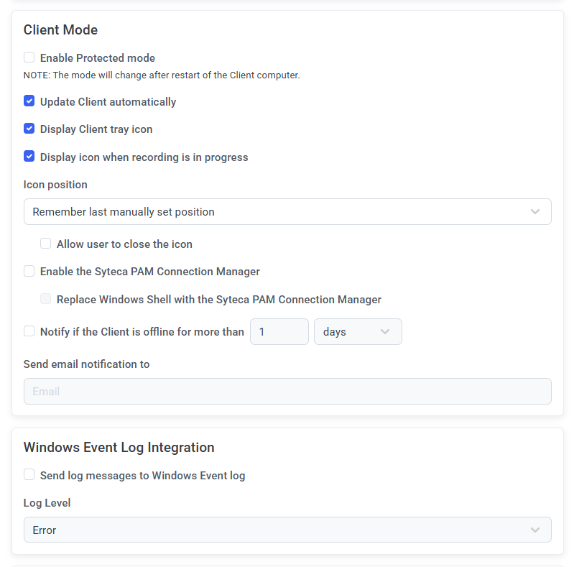Focus the Email notification input field
The image size is (574, 567).
click(287, 392)
